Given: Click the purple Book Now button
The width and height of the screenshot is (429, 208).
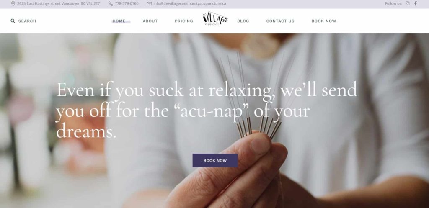Looking at the screenshot, I should 215,160.
